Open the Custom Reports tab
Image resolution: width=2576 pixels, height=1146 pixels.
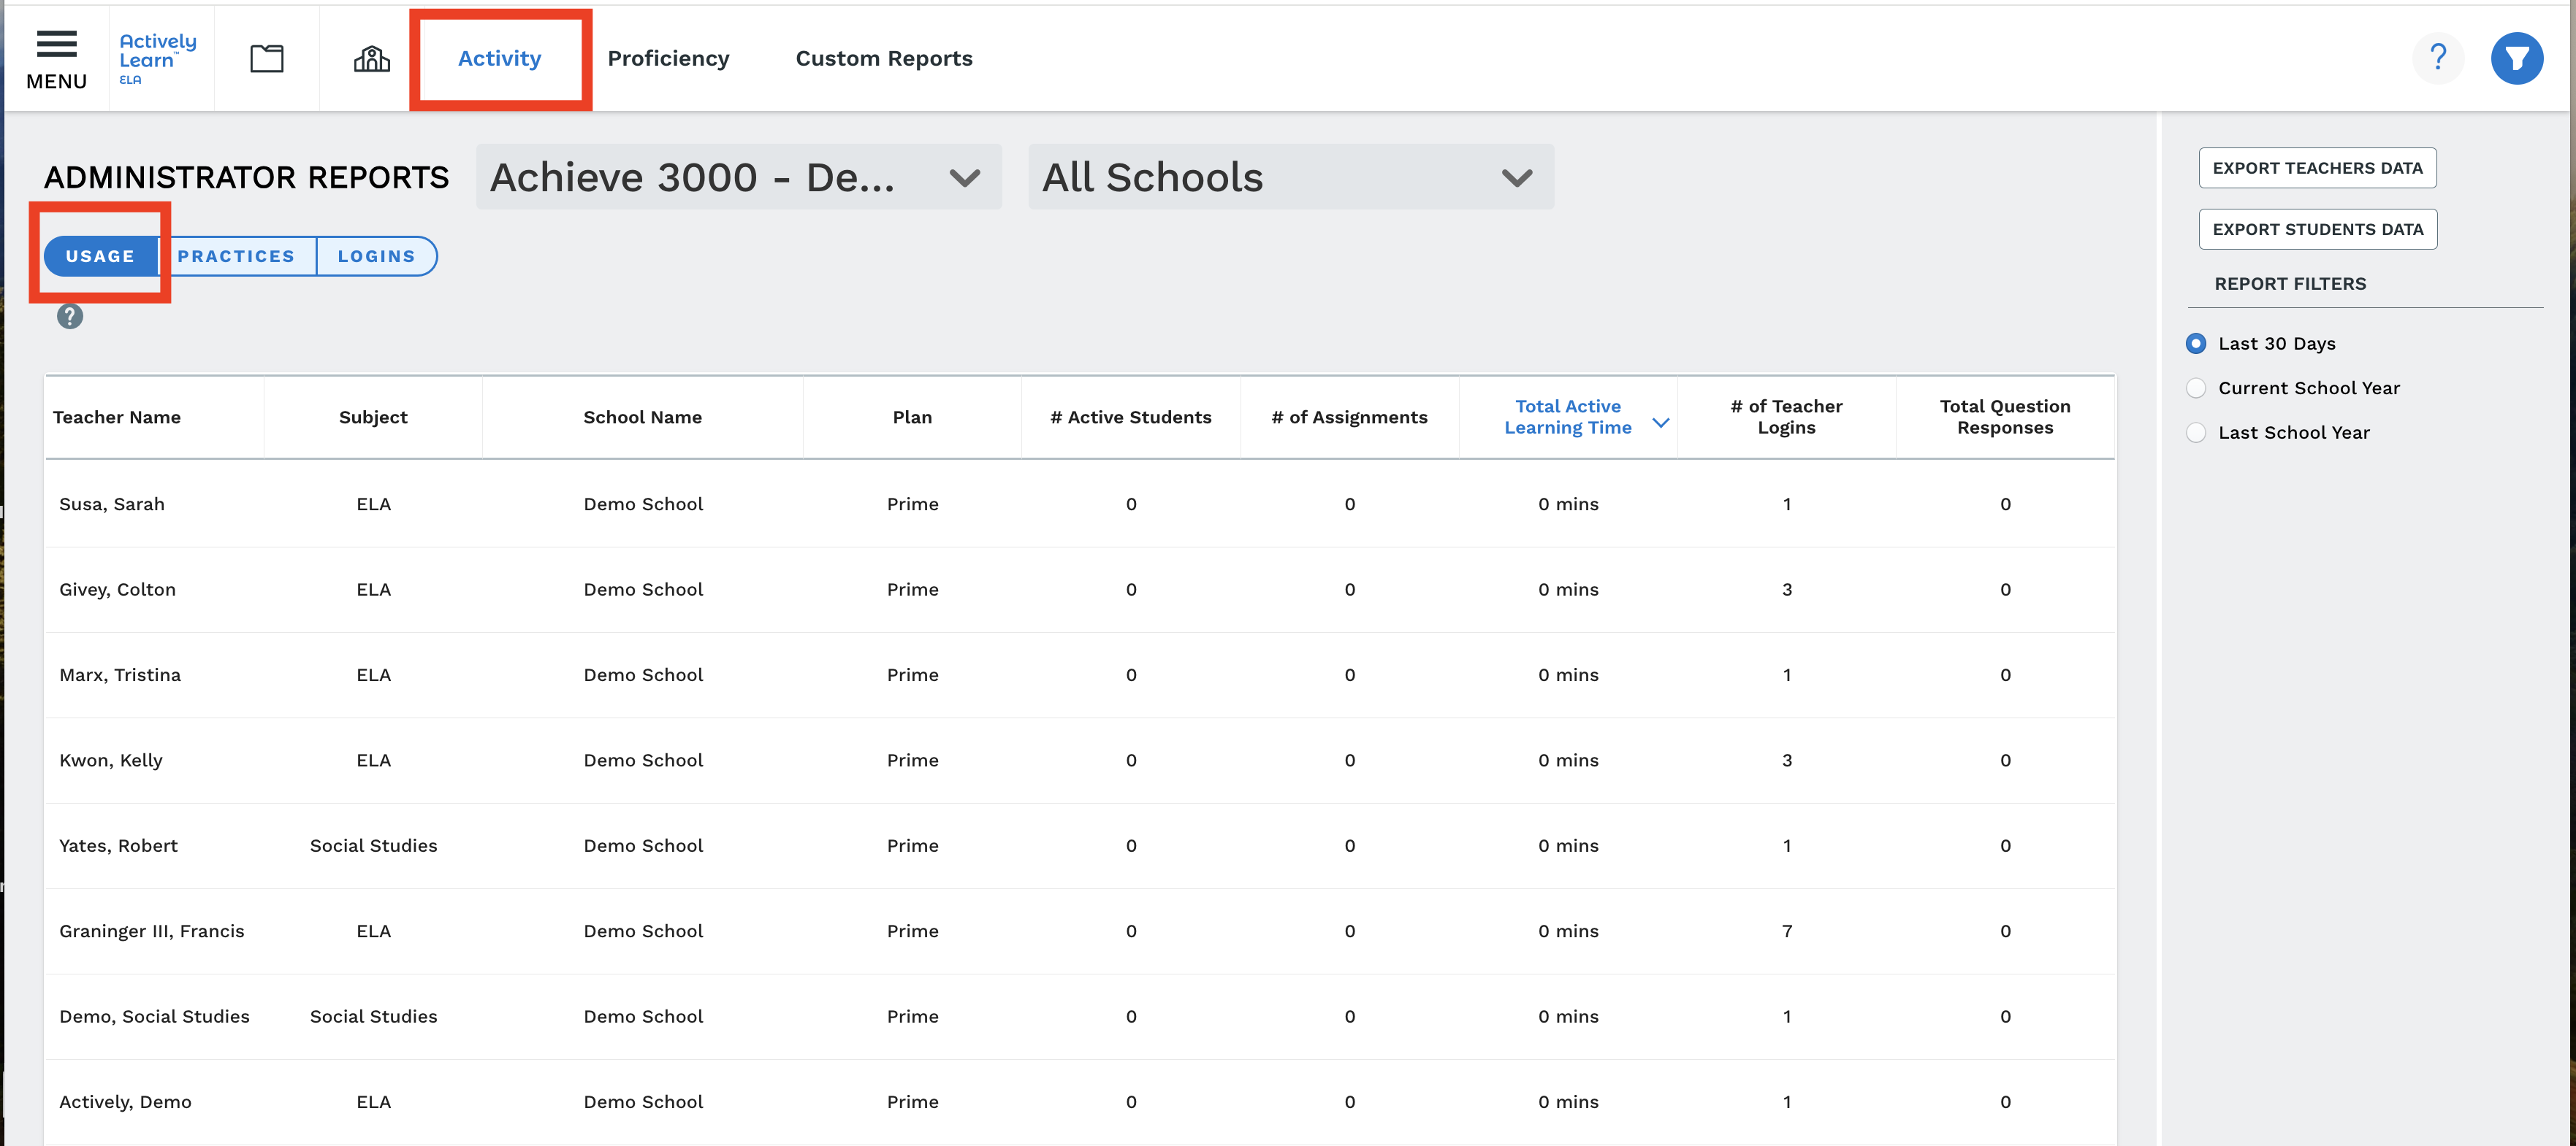tap(884, 58)
